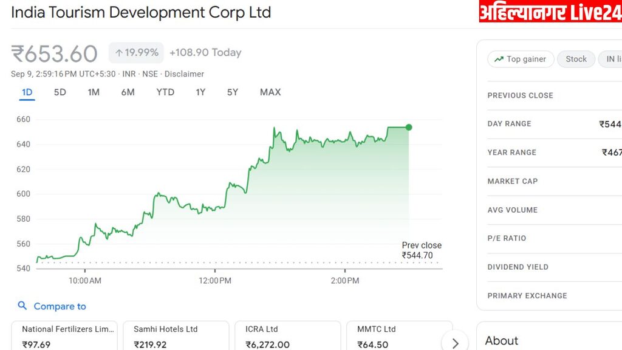Click the Ahilyanagar Live24 logo
Viewport: 622px width, 350px height.
tap(550, 12)
